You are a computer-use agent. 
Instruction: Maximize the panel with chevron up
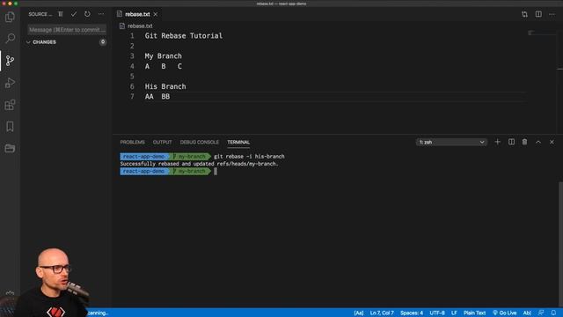point(538,142)
